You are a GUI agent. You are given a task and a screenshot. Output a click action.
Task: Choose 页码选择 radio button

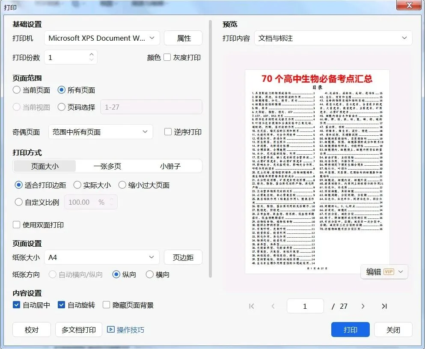[x=62, y=107]
